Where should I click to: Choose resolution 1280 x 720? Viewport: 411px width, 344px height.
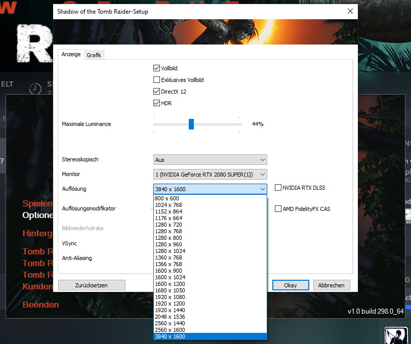[210, 225]
